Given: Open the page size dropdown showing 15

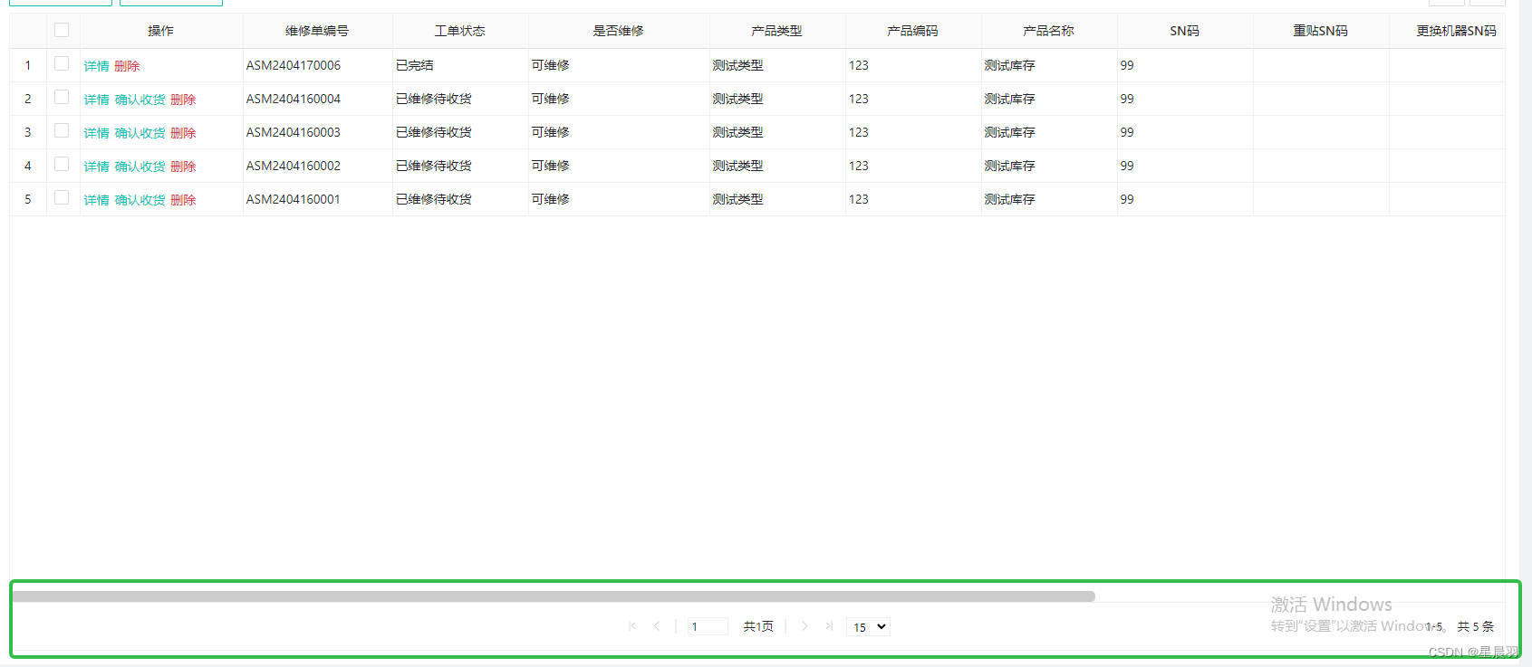Looking at the screenshot, I should 868,626.
